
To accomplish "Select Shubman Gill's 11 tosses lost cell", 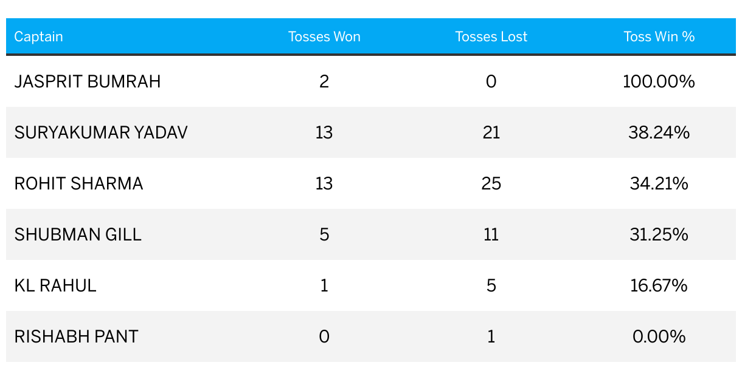I will 491,234.
